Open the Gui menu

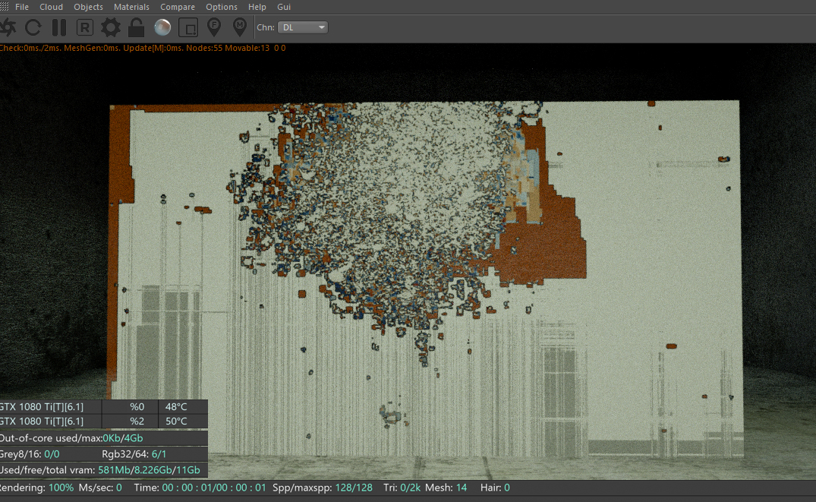click(284, 7)
